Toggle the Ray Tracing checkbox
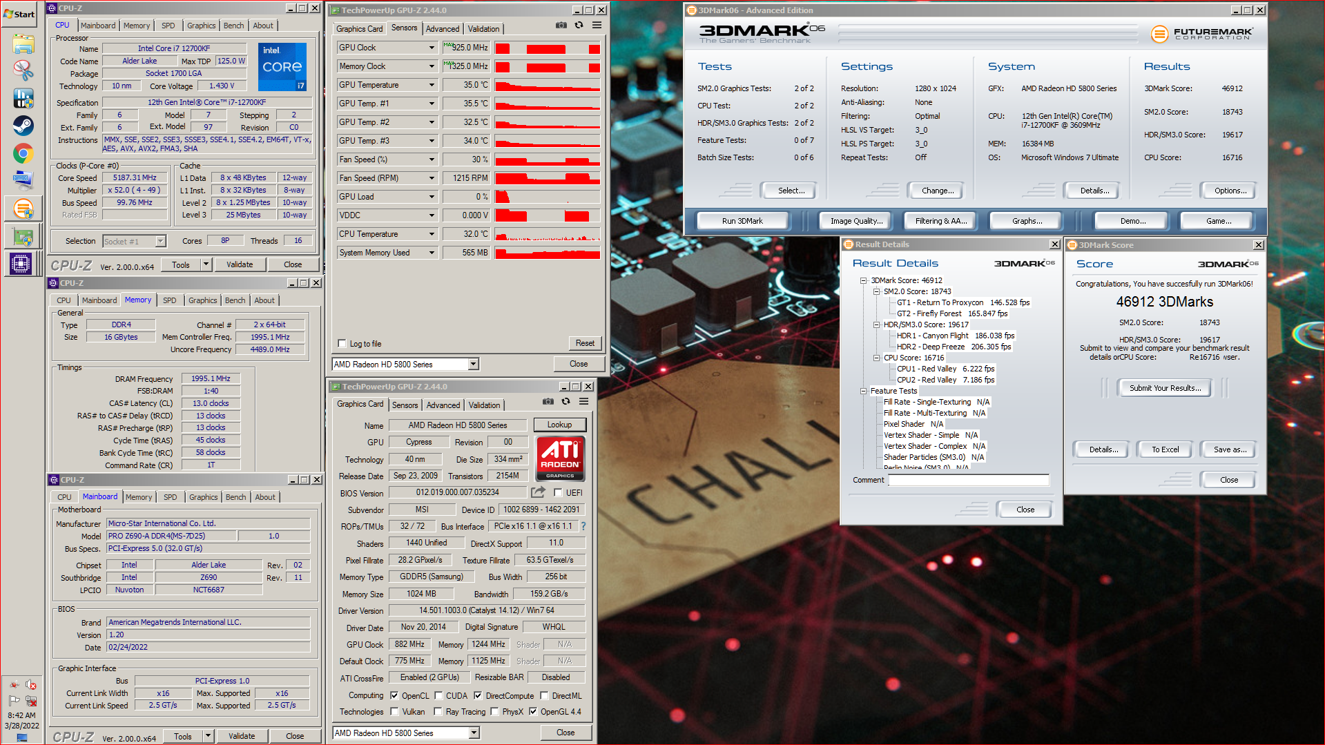 click(438, 711)
